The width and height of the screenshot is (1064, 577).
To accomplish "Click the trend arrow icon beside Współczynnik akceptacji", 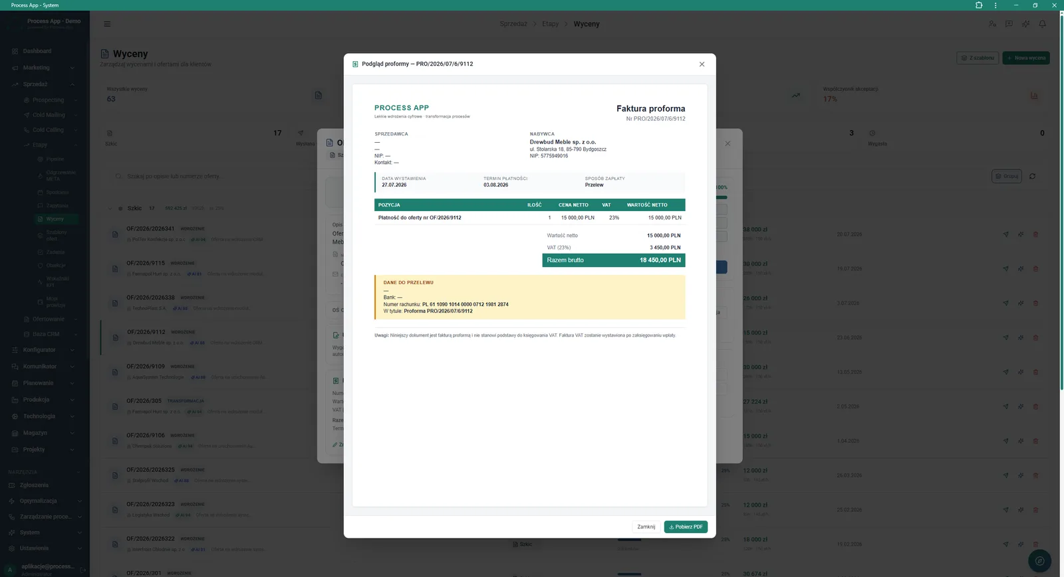I will (796, 96).
